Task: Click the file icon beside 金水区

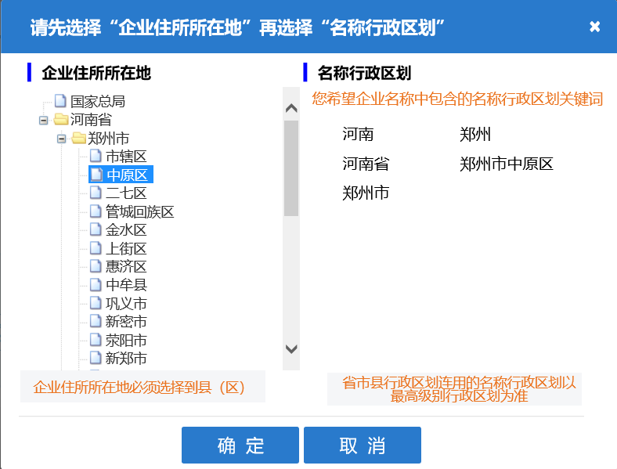Action: 96,229
